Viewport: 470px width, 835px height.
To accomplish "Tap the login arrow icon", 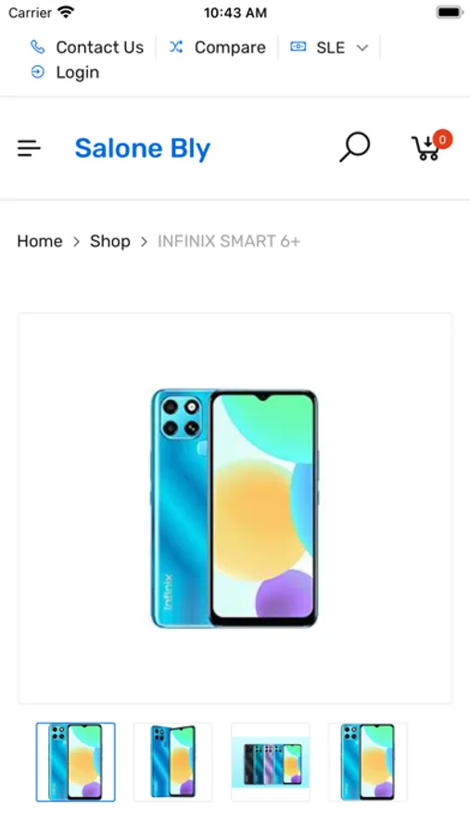I will pyautogui.click(x=37, y=71).
